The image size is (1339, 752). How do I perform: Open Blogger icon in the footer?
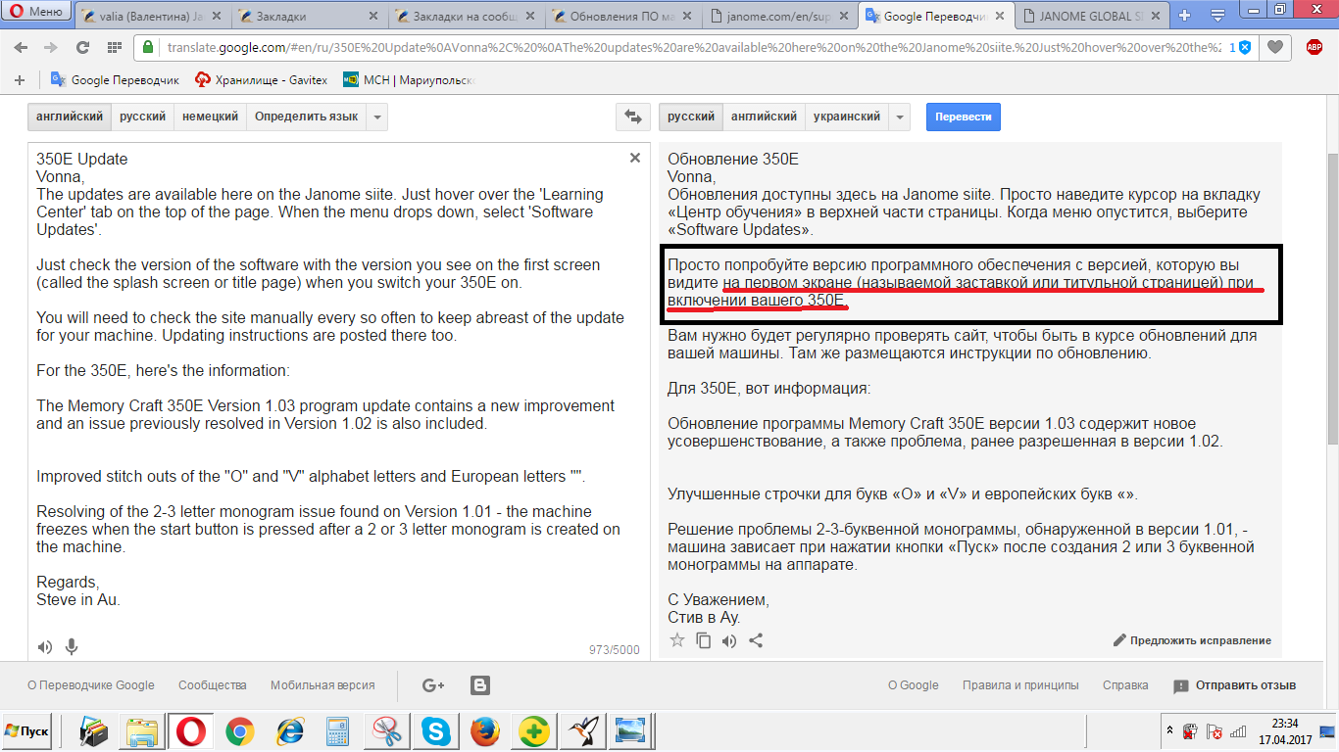480,685
